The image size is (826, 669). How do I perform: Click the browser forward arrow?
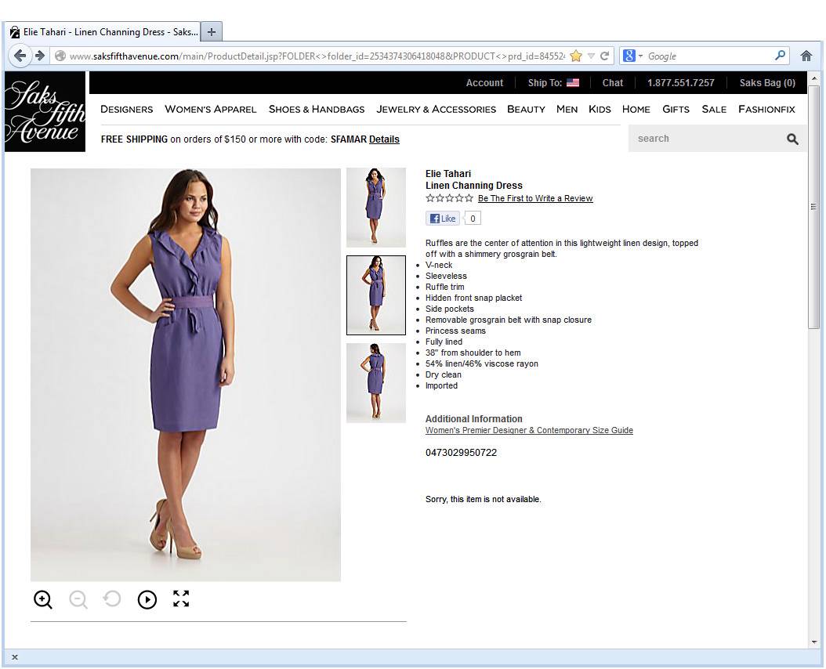tap(39, 56)
